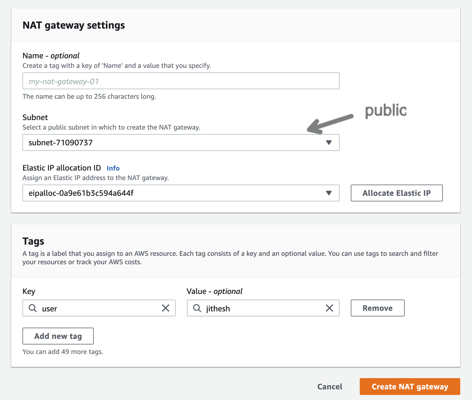The height and width of the screenshot is (400, 472).
Task: Select the subnet-71090737 combo box
Action: point(174,142)
